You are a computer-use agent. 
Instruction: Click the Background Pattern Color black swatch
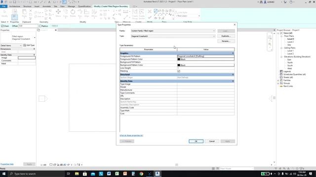point(179,65)
